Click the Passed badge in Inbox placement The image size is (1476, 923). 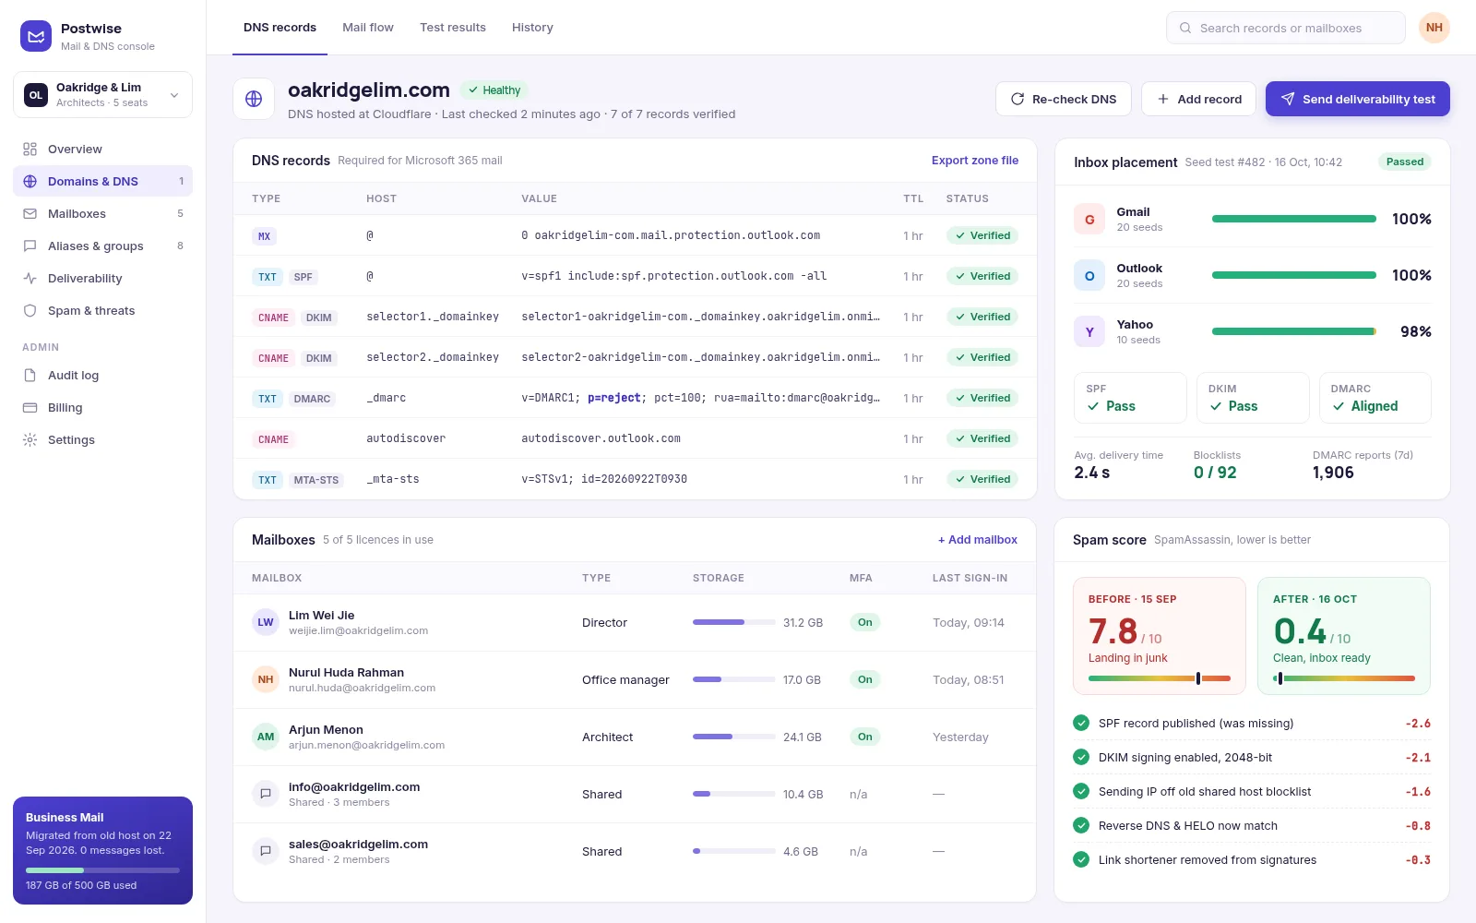pyautogui.click(x=1405, y=162)
